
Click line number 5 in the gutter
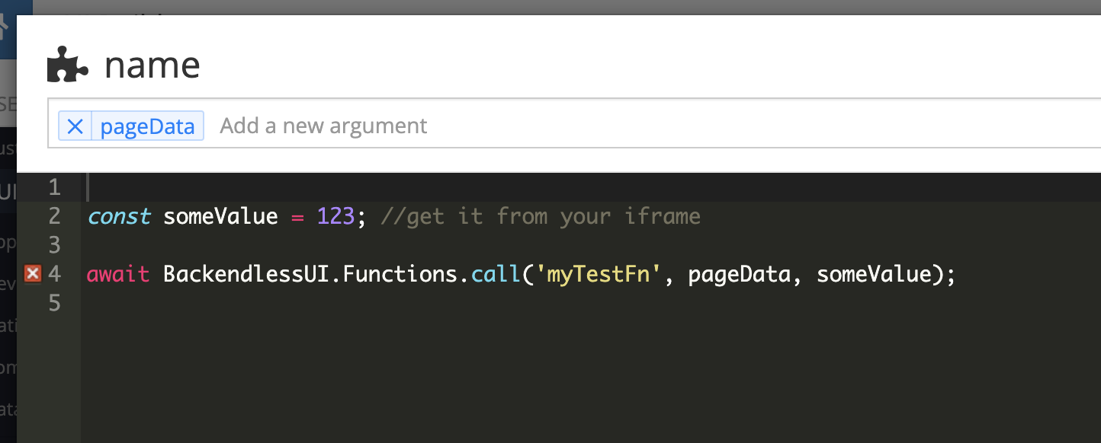[53, 303]
